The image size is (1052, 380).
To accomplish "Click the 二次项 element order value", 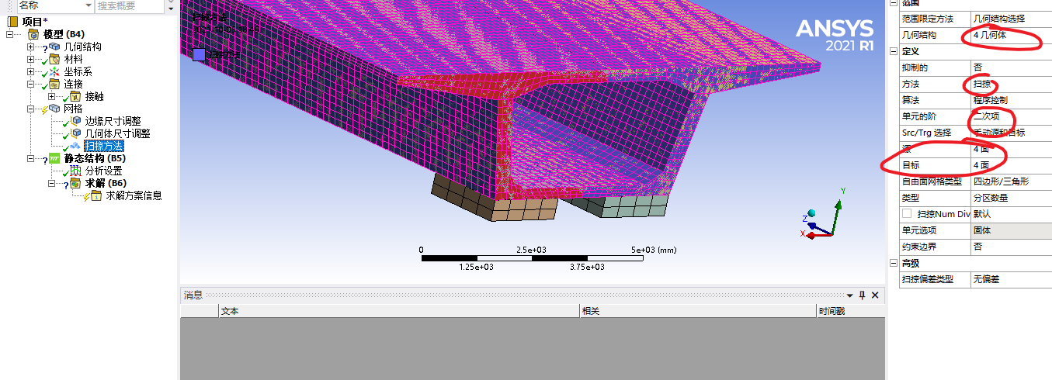I will 1011,116.
